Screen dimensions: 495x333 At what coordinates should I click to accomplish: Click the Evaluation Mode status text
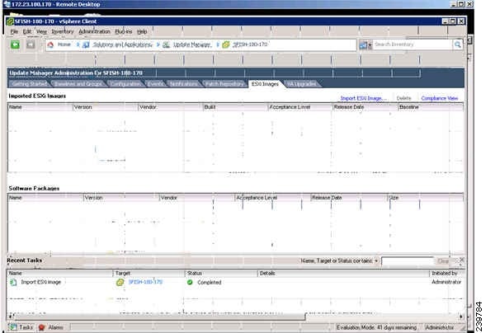point(376,327)
